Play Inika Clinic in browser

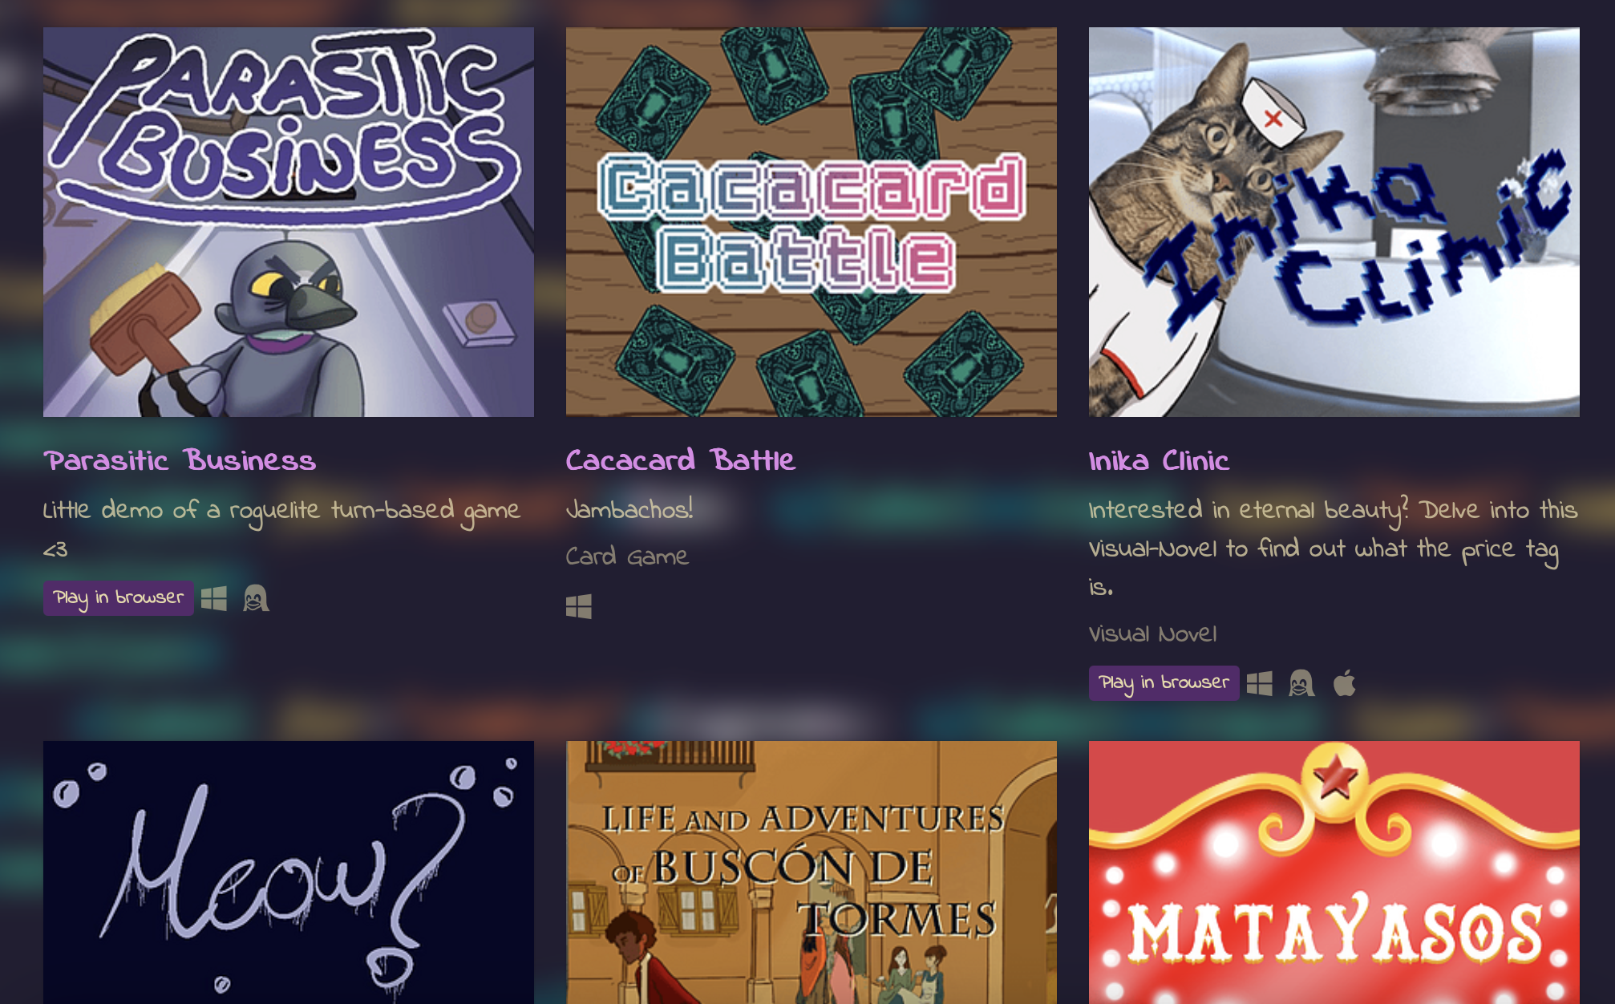(x=1164, y=683)
